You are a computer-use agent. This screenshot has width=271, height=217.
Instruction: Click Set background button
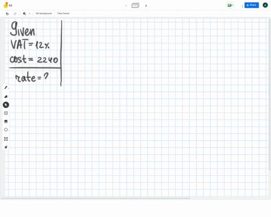pyautogui.click(x=43, y=14)
